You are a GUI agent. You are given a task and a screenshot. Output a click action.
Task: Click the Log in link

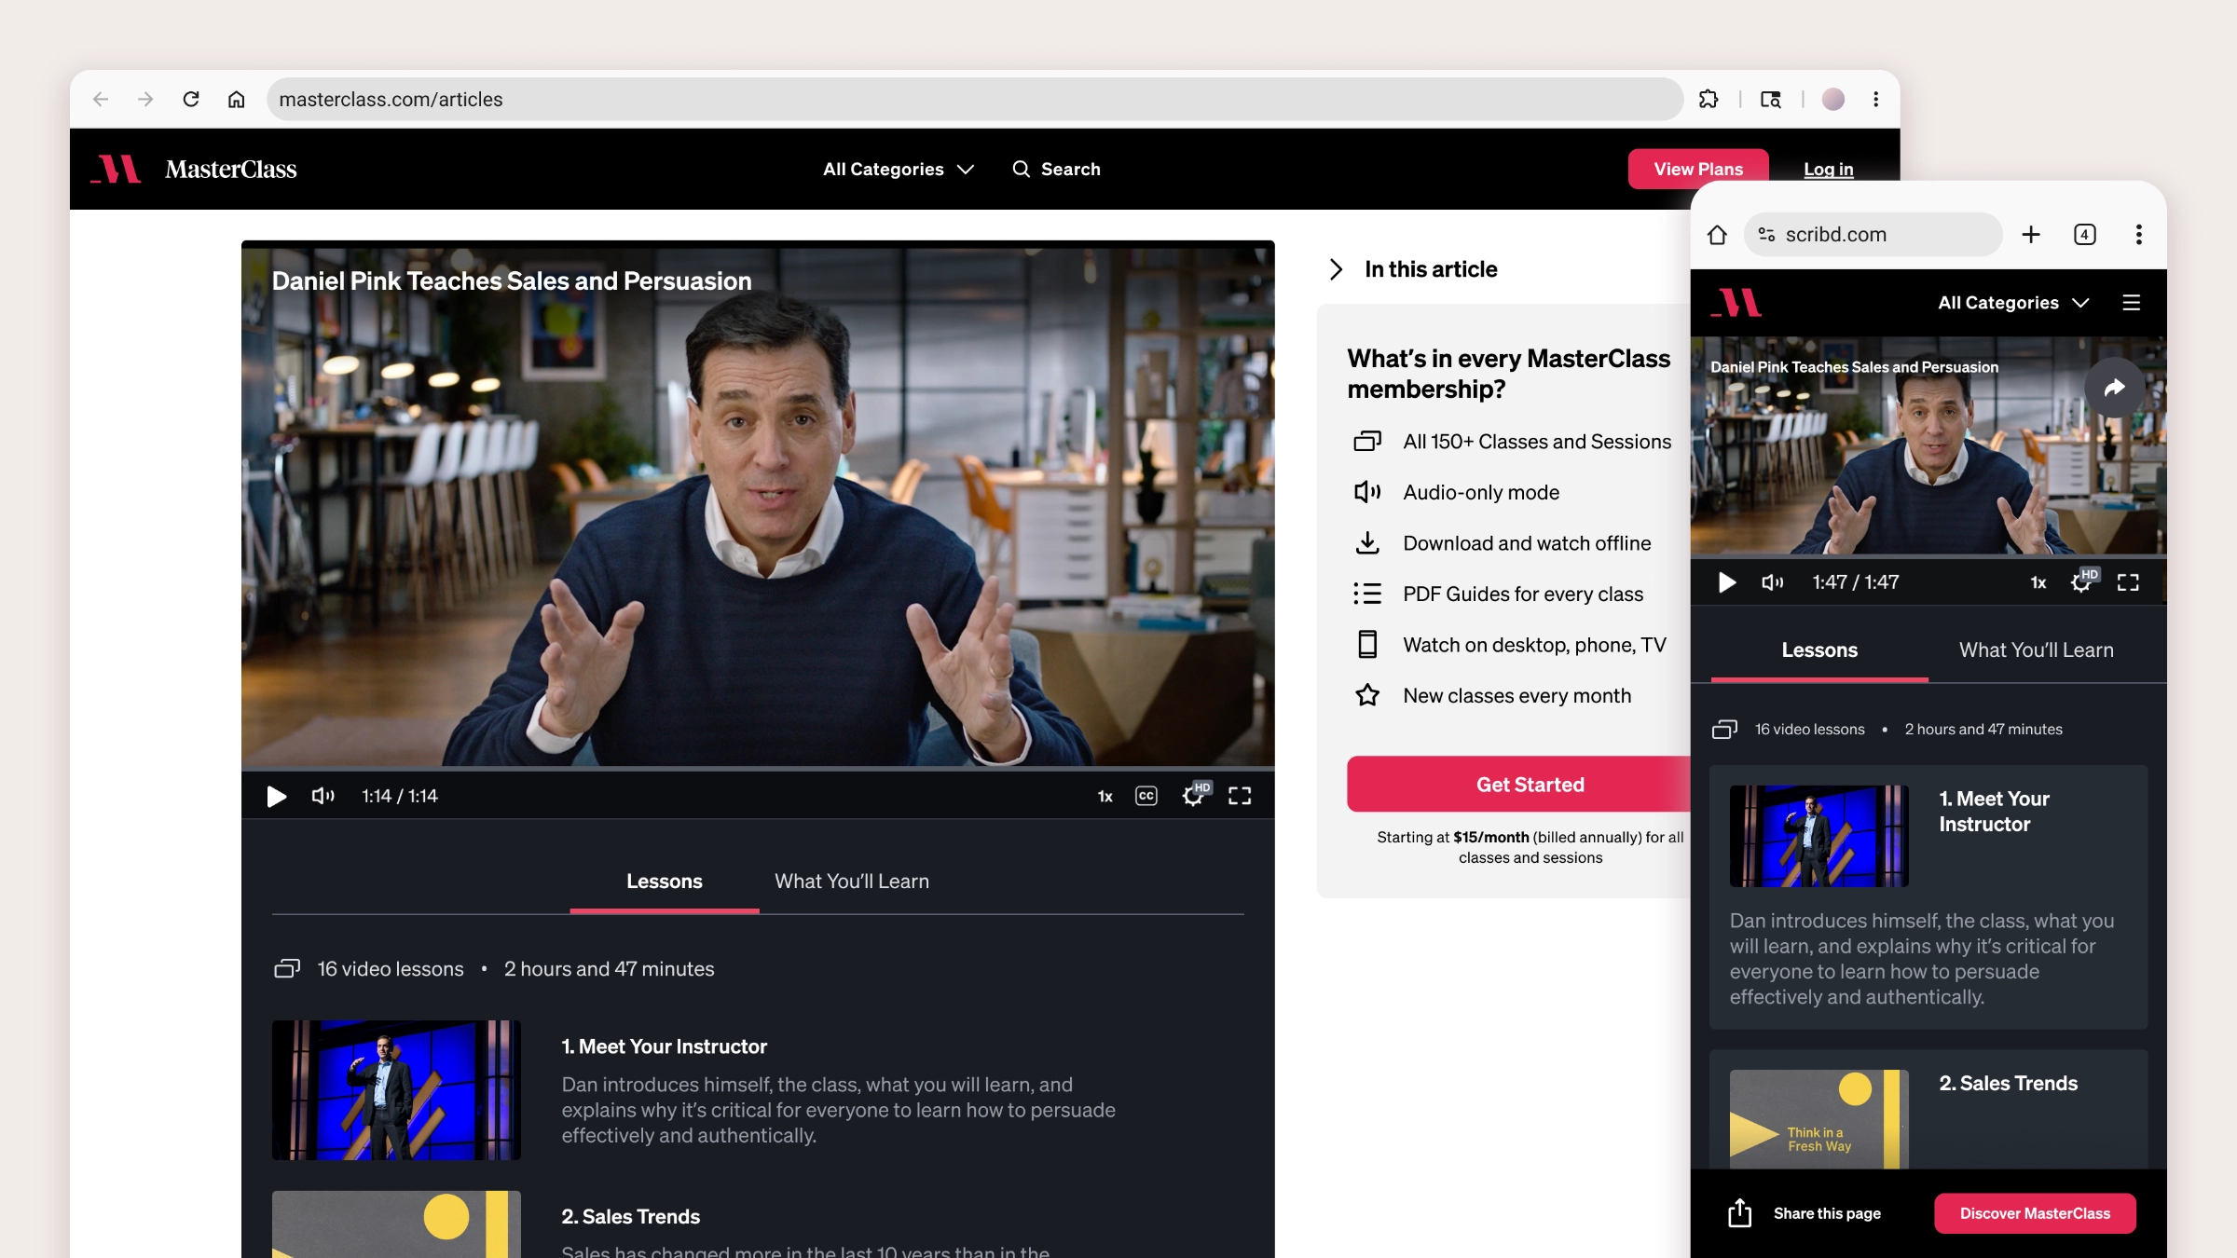point(1829,169)
